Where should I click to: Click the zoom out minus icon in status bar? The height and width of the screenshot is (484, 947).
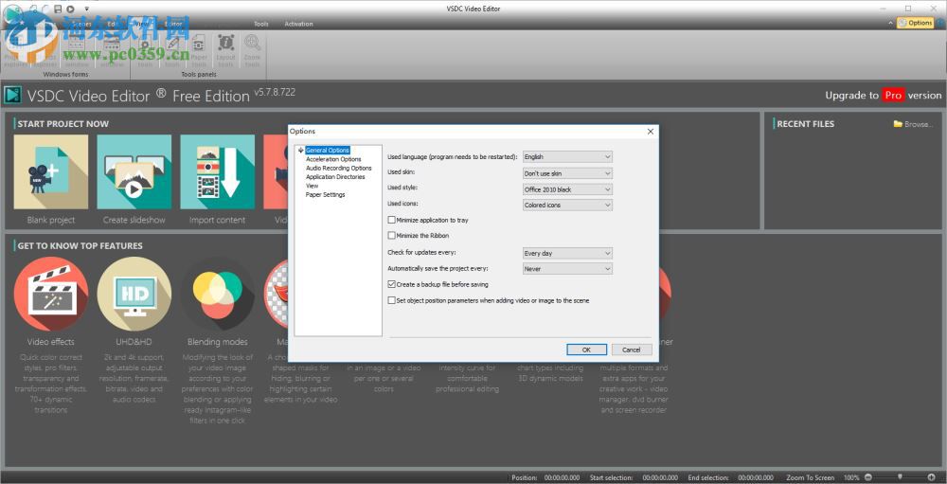(x=868, y=477)
